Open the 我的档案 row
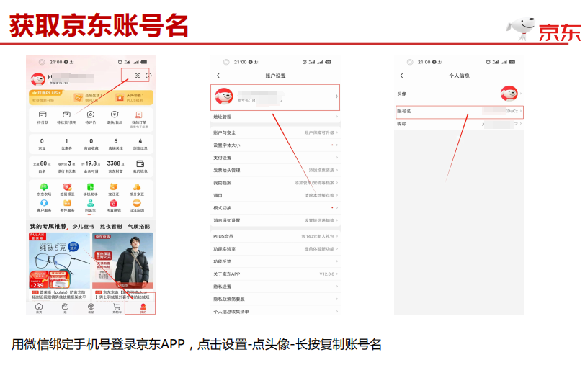The height and width of the screenshot is (365, 585). click(275, 183)
